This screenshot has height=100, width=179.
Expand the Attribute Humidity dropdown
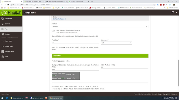pyautogui.click(x=100, y=27)
